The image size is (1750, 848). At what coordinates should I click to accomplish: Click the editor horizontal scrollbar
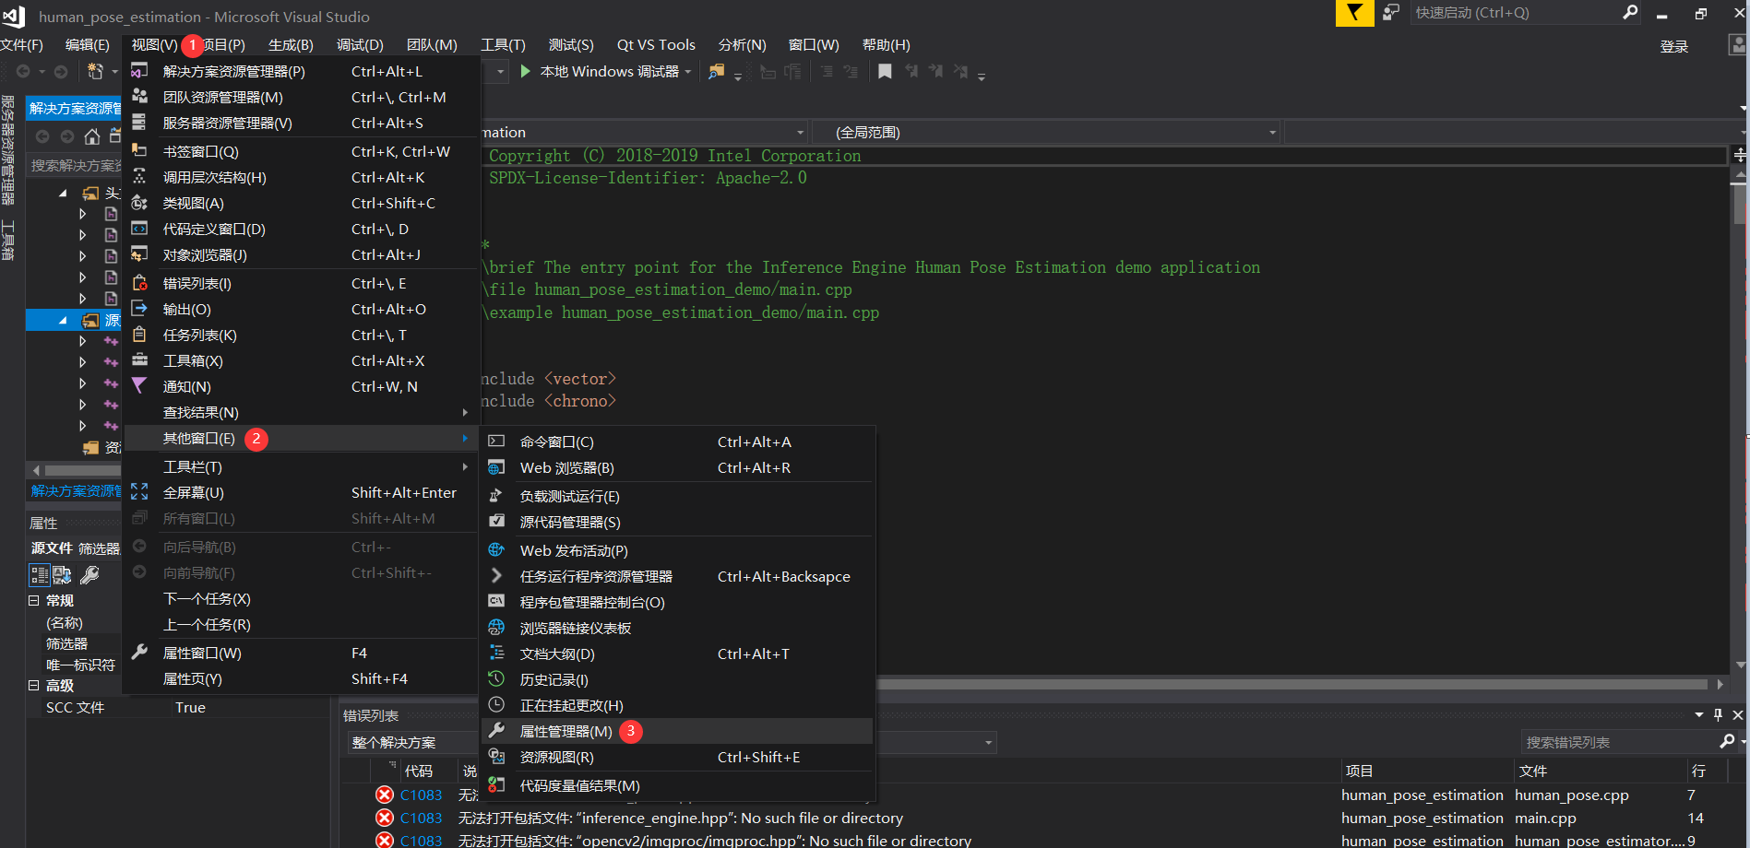tap(1292, 684)
